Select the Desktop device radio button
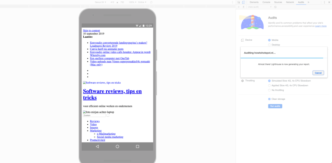332x163 pixels. [x=269, y=45]
